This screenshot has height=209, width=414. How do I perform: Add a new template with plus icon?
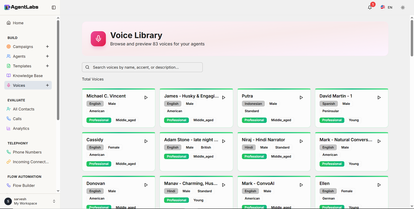pyautogui.click(x=47, y=66)
